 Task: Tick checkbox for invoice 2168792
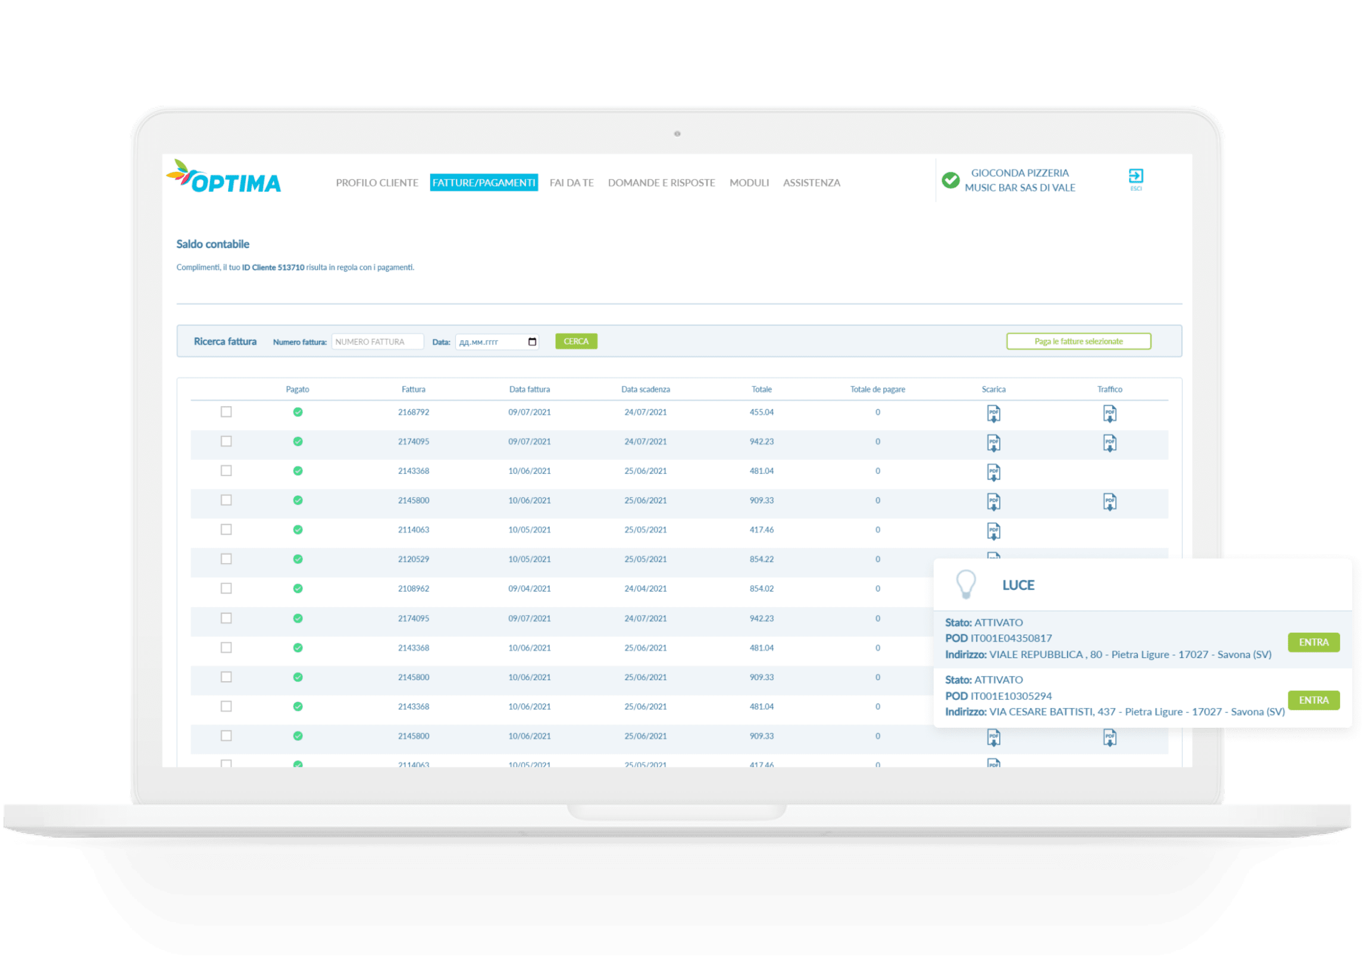[226, 412]
